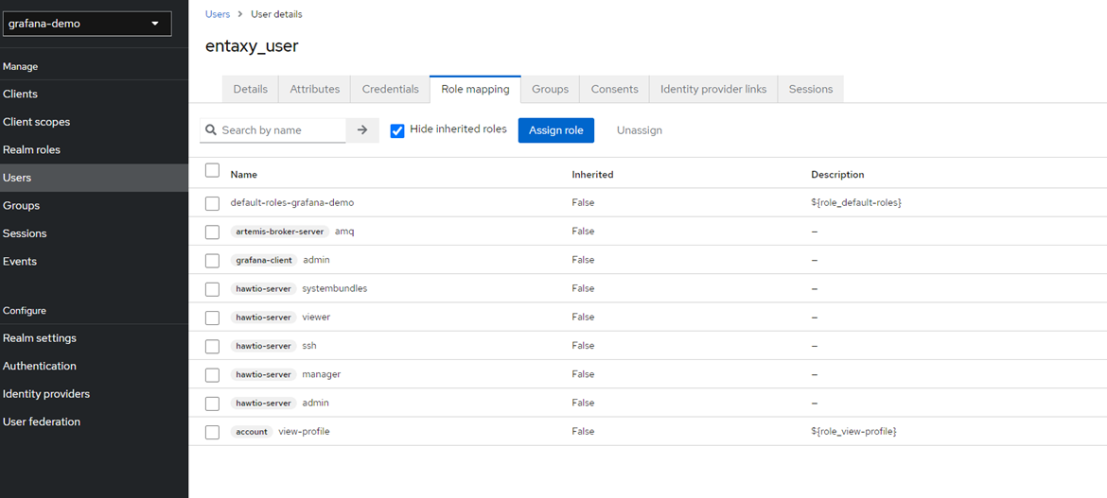Check the account view-profile role
This screenshot has height=498, width=1107.
pos(213,432)
